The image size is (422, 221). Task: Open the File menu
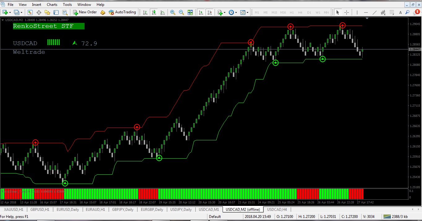[x=11, y=5]
